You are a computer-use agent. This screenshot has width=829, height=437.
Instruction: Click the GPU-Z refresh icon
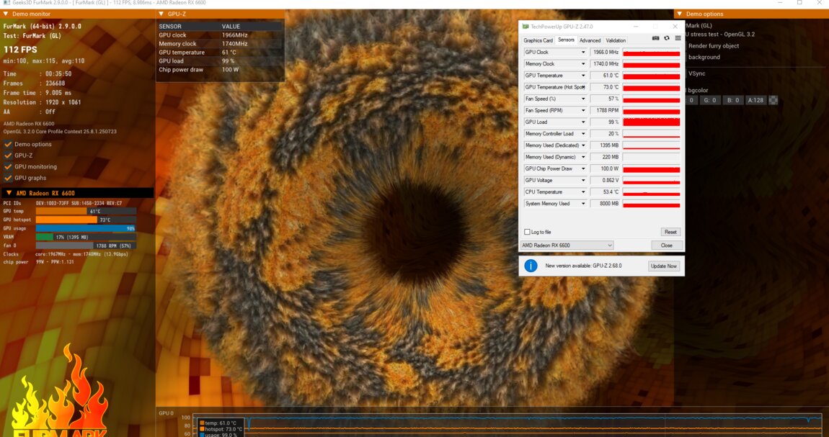pos(667,38)
